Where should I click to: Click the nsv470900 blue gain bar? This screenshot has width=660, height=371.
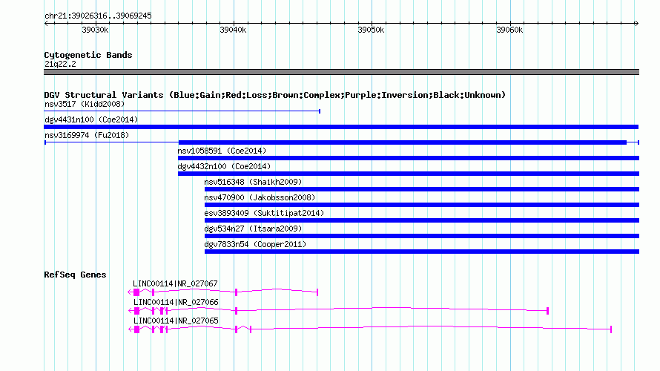[x=422, y=205]
